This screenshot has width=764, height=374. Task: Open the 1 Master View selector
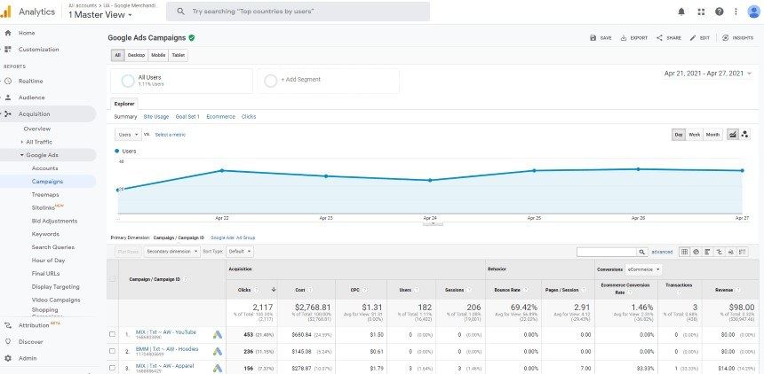99,14
